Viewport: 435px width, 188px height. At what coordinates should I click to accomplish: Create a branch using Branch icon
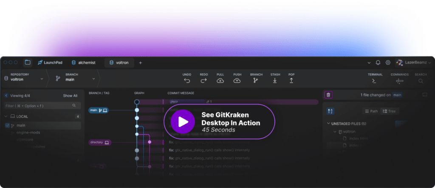256,80
